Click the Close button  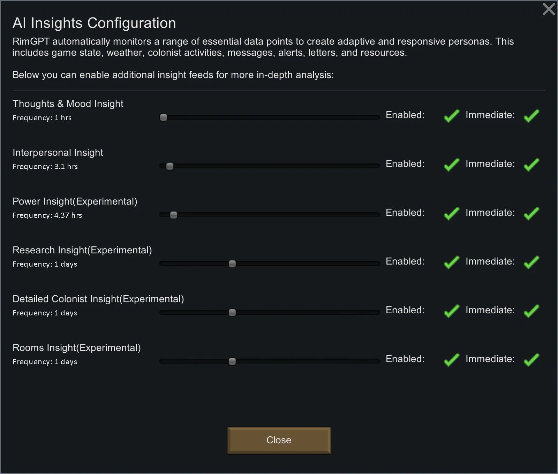click(279, 440)
